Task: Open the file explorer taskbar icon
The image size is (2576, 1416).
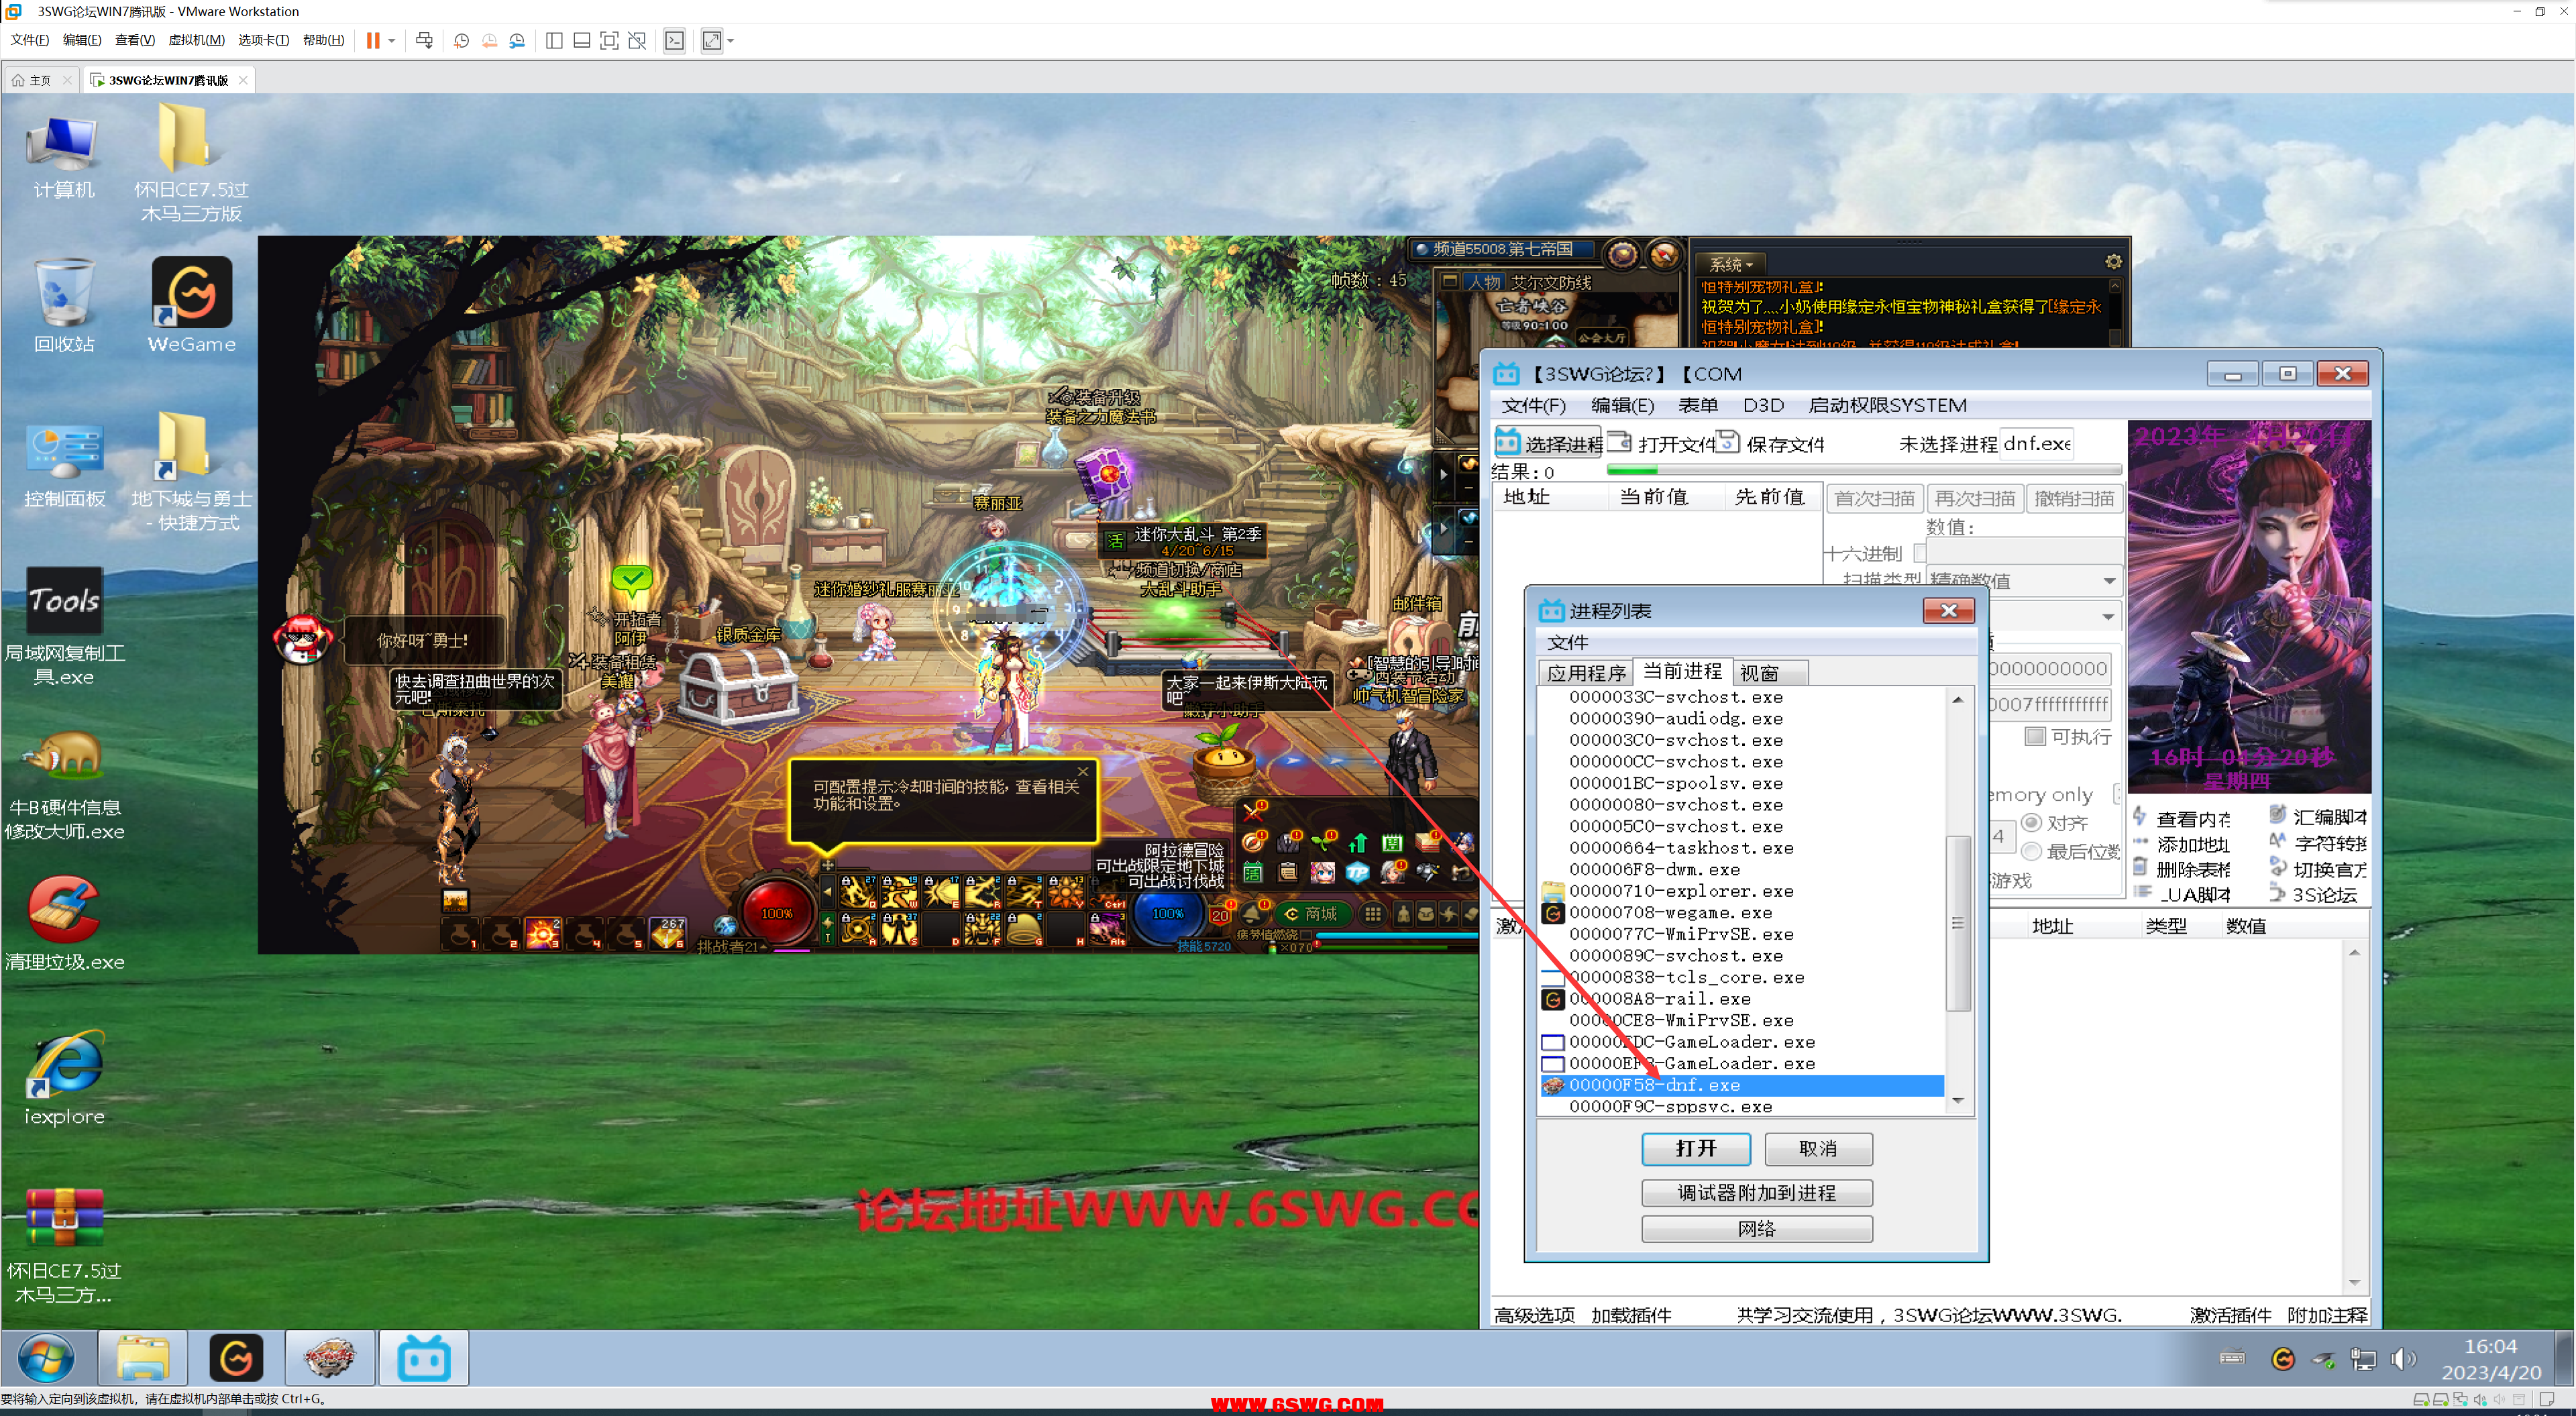Action: coord(142,1358)
